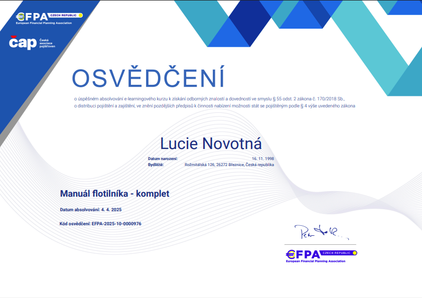This screenshot has height=298, width=422.
Task: Click the Bydliště label
Action: 156,165
